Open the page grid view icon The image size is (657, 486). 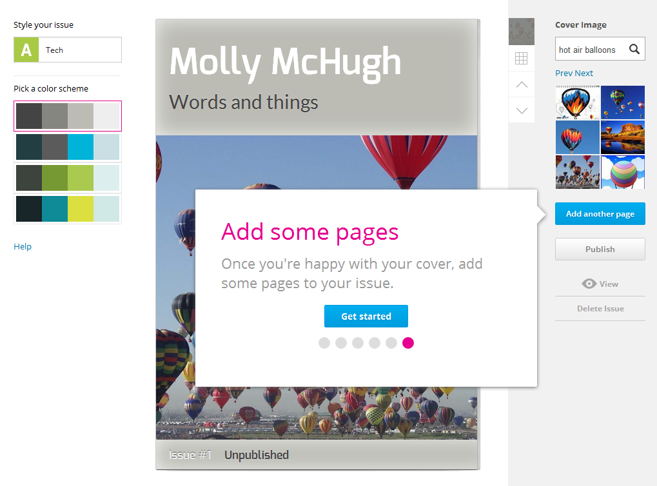coord(521,58)
